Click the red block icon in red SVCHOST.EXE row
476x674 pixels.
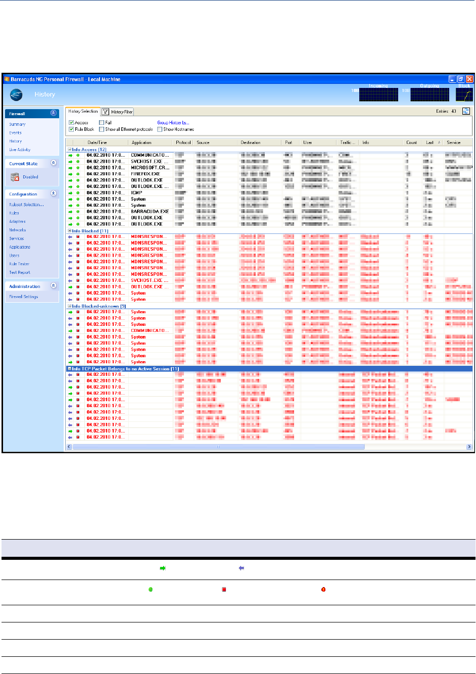[78, 280]
